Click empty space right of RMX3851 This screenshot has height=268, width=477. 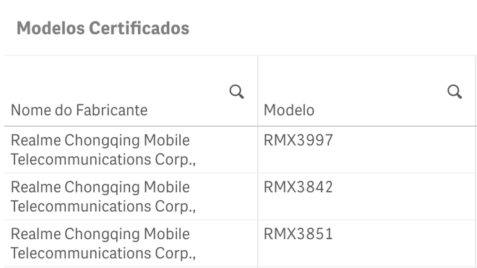[x=405, y=244]
